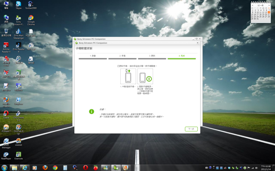Click the volume speaker tray icon
This screenshot has width=275, height=171.
point(257,168)
